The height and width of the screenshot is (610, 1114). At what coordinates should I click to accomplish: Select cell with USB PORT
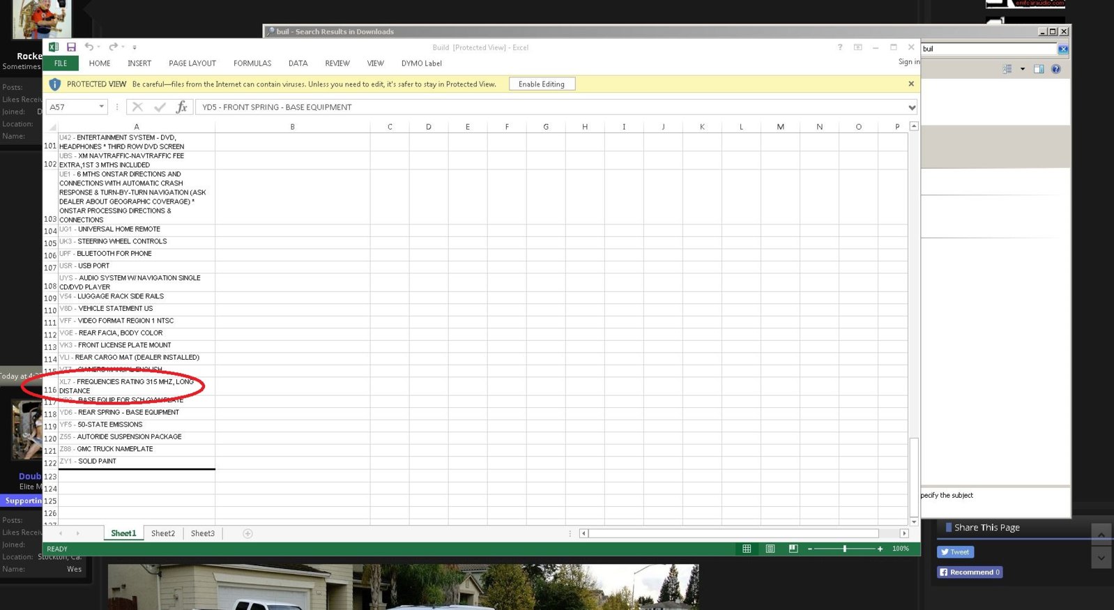tap(137, 266)
